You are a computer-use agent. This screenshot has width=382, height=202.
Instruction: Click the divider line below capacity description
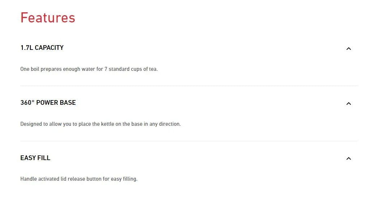[x=189, y=86]
